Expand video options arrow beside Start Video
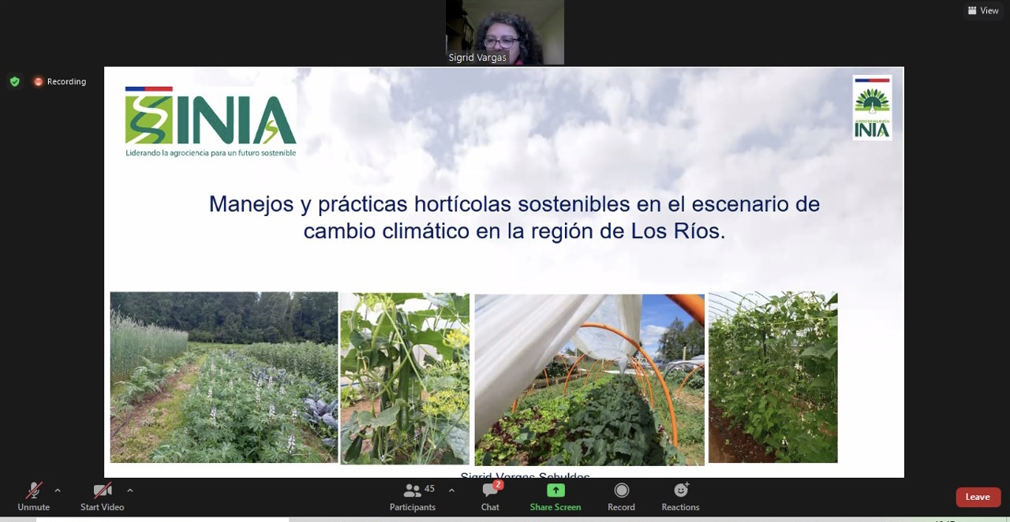1010x522 pixels. coord(130,490)
